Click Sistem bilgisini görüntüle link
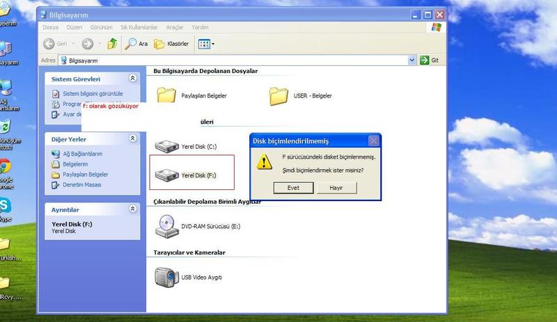This screenshot has height=322, width=557. pos(93,94)
